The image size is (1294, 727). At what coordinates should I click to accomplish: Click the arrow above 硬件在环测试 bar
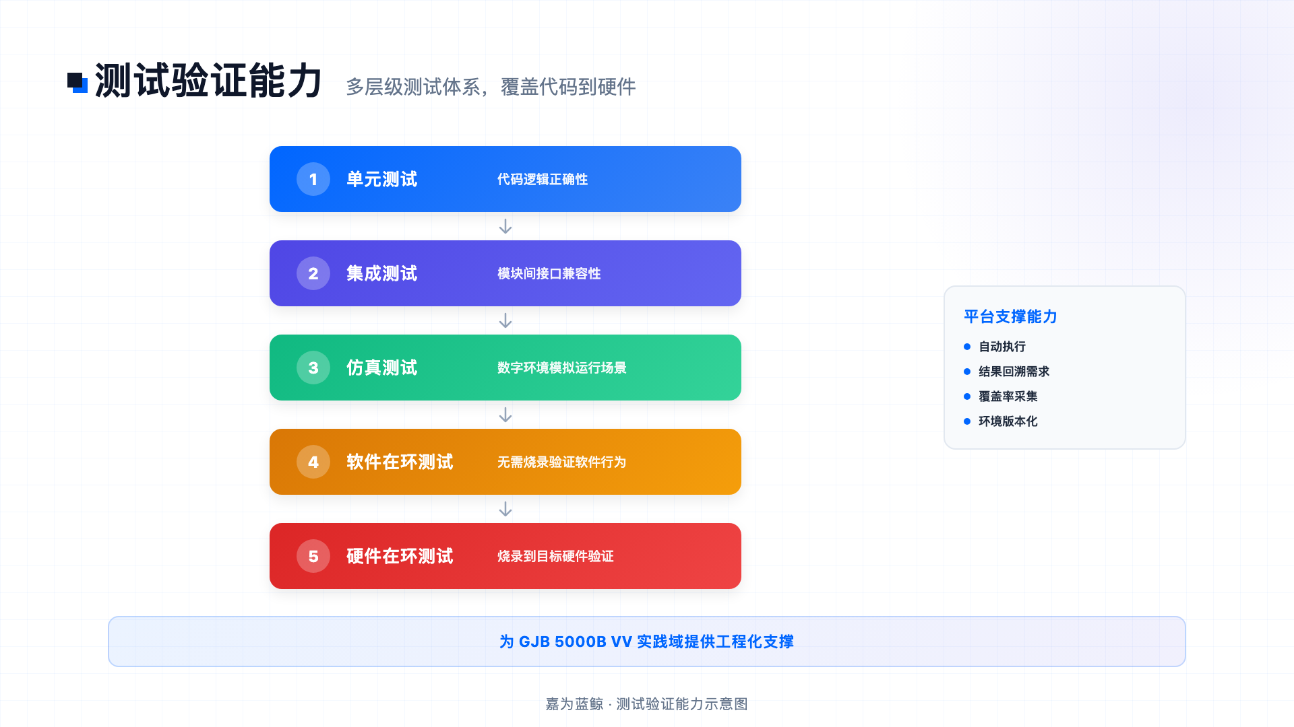tap(505, 509)
